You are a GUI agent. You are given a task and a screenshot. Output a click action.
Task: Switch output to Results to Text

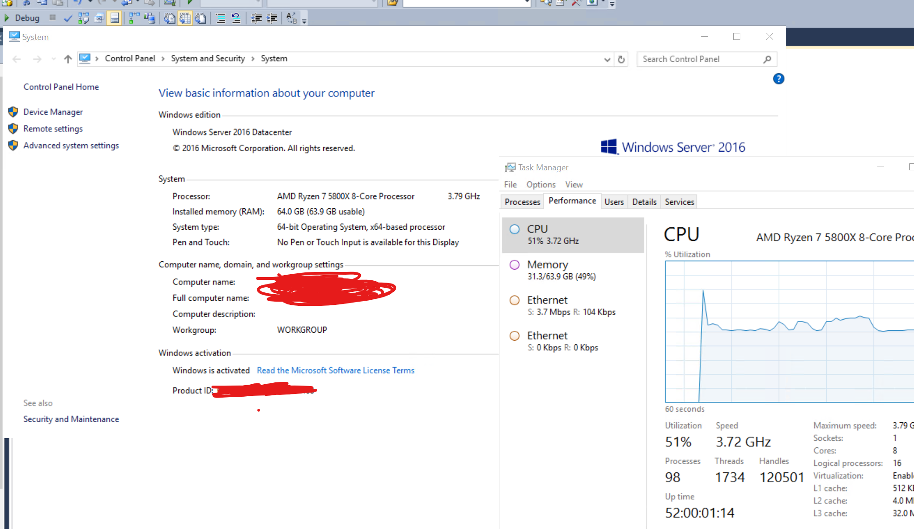click(170, 18)
